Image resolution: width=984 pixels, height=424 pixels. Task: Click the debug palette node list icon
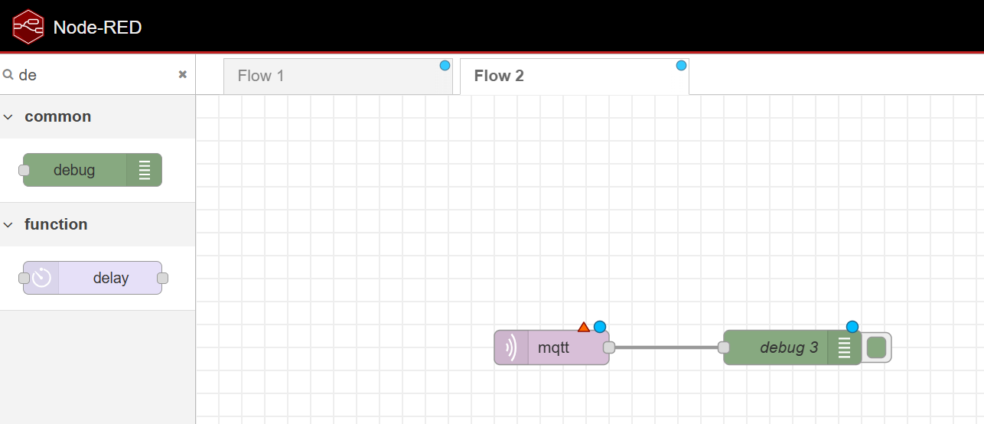tap(145, 170)
